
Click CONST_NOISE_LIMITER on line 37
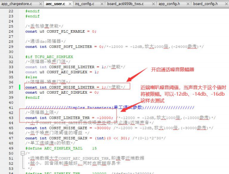(x=72, y=87)
